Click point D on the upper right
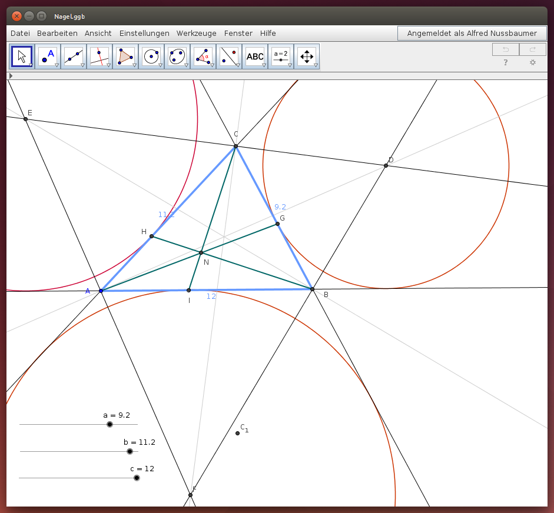This screenshot has height=513, width=554. tap(386, 165)
